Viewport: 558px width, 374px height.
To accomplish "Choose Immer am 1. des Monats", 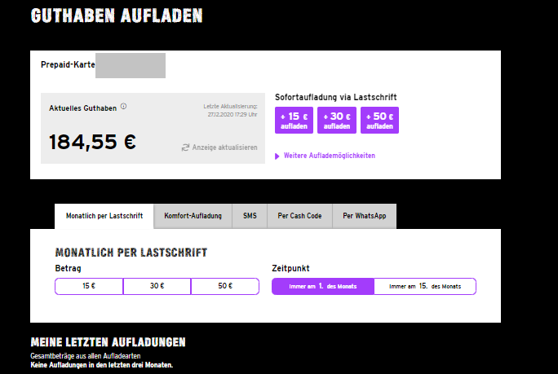I will 323,286.
